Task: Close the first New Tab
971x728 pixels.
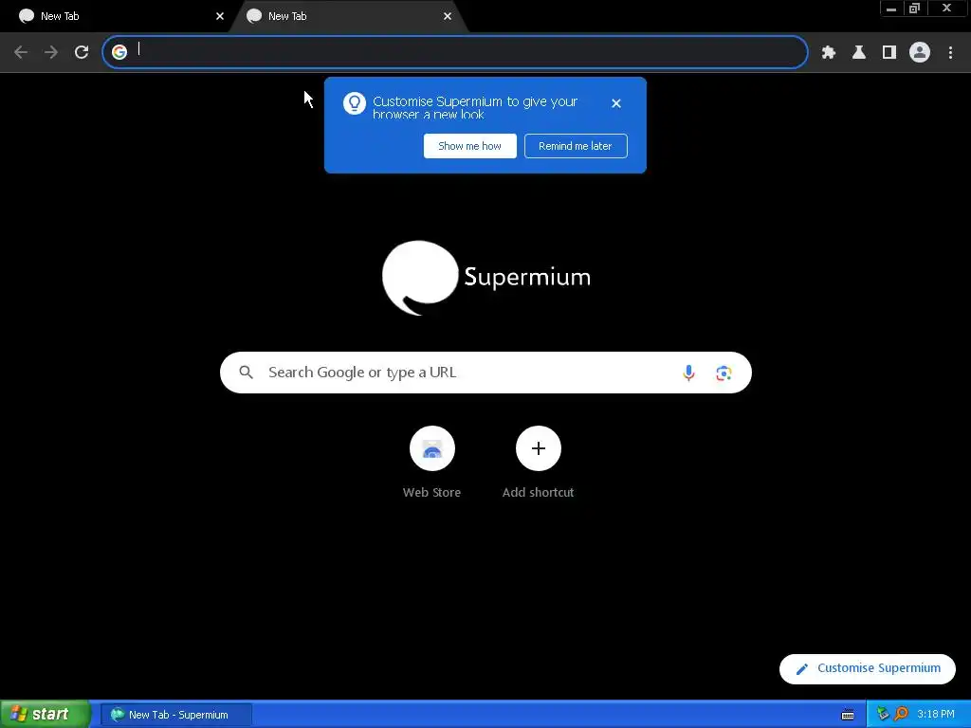Action: [220, 16]
